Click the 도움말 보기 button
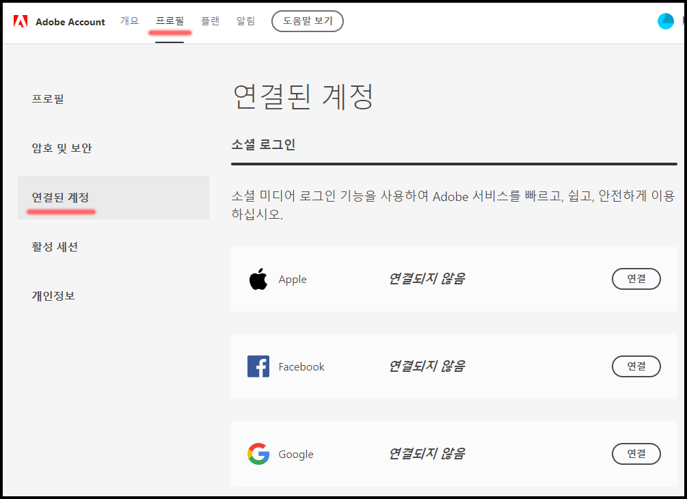The height and width of the screenshot is (499, 687). tap(308, 21)
